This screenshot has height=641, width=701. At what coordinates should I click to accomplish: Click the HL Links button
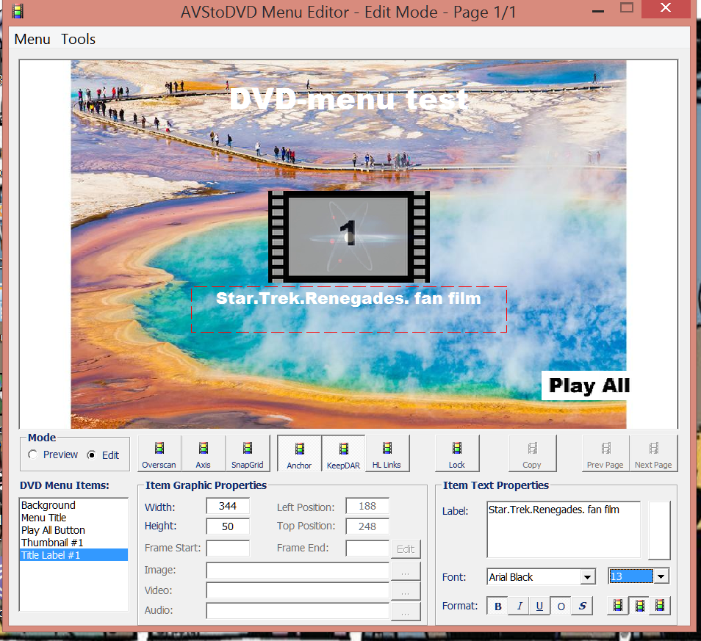pyautogui.click(x=387, y=453)
